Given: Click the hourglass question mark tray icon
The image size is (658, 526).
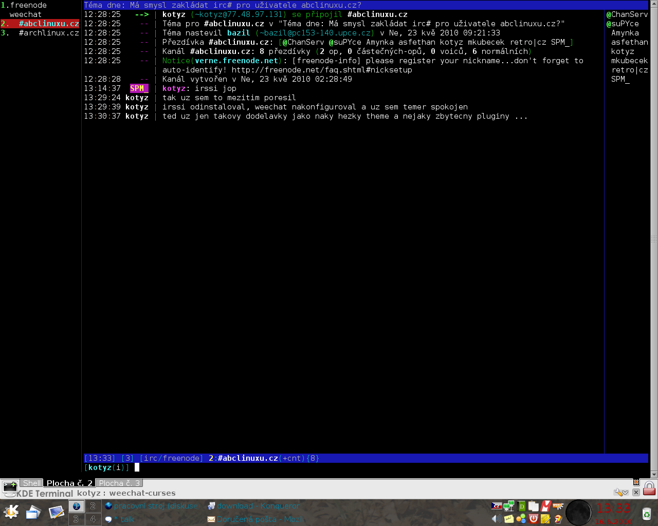Looking at the screenshot, I should [x=558, y=519].
